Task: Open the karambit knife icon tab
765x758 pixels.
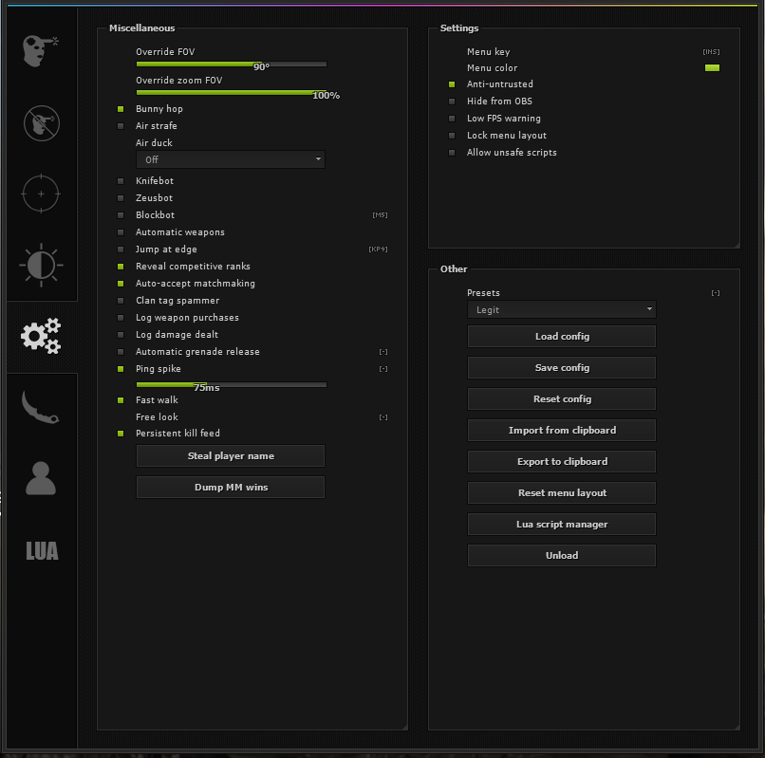Action: 41,407
